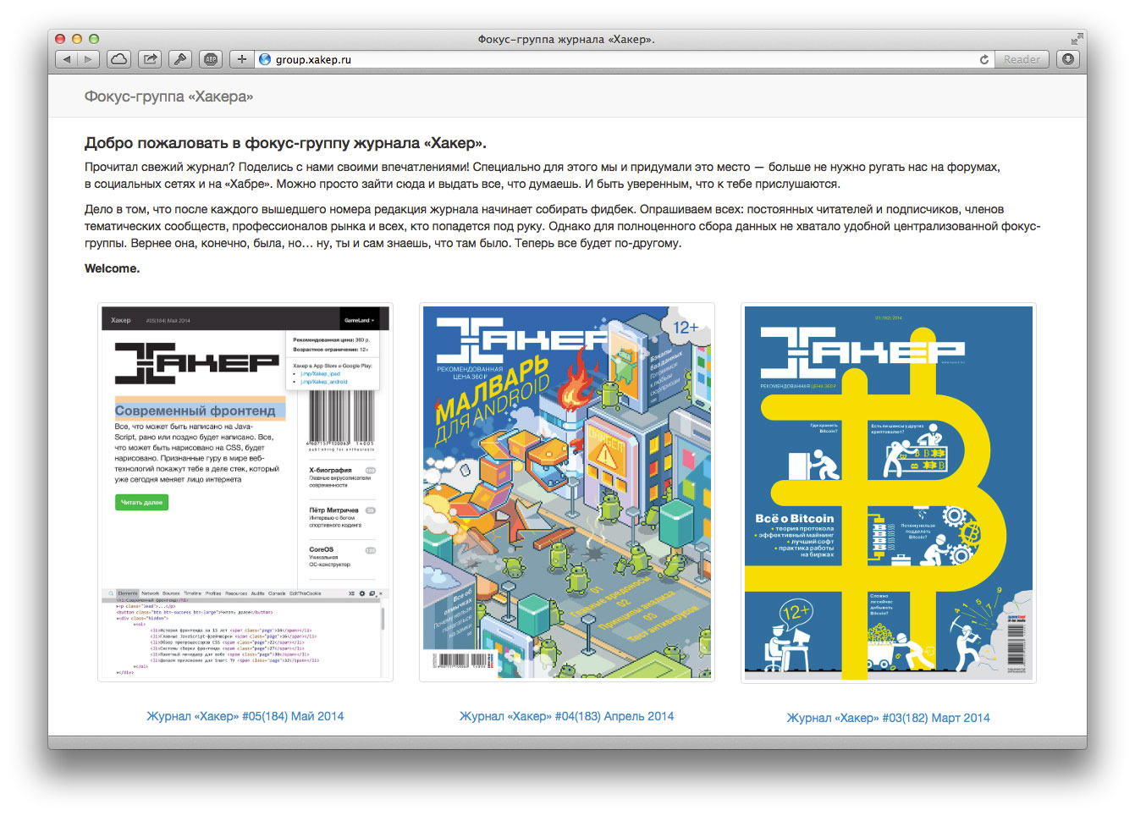
Task: Click the window title «Фокус-группа журнала «Хакер».»
Action: tap(566, 39)
